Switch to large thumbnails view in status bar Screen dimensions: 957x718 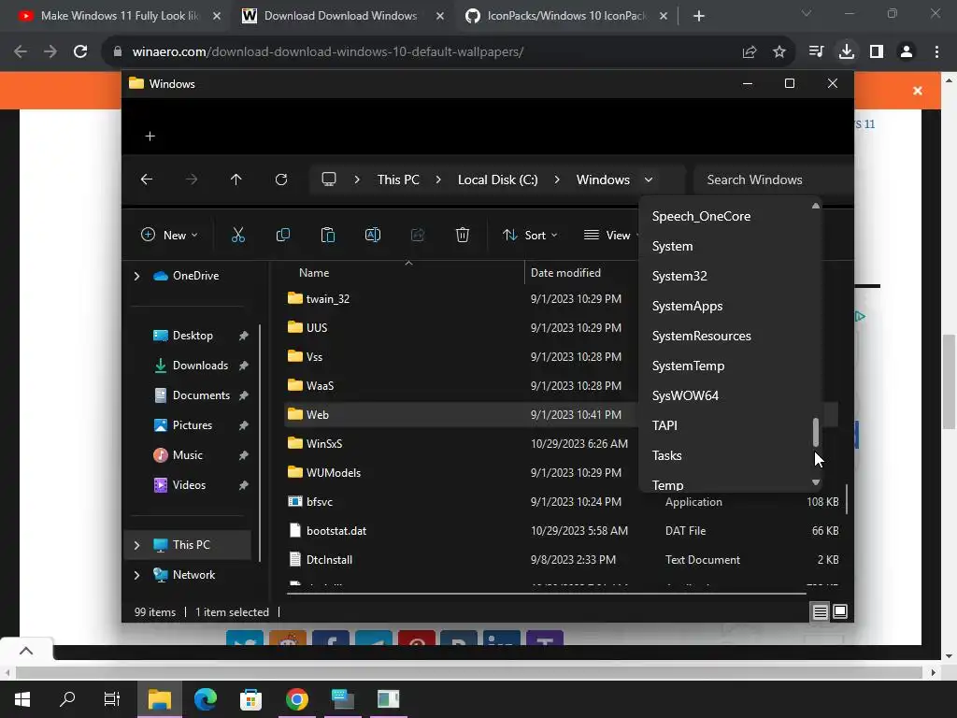coord(840,611)
